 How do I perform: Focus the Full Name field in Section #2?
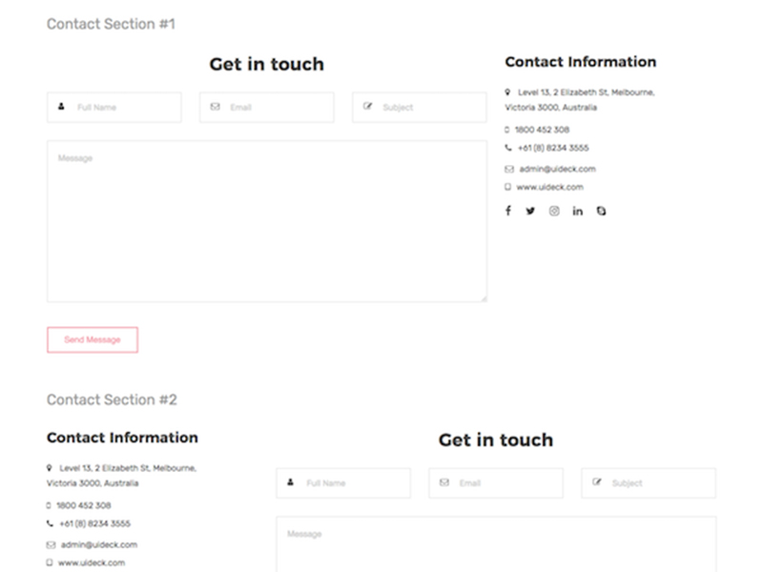[x=353, y=483]
